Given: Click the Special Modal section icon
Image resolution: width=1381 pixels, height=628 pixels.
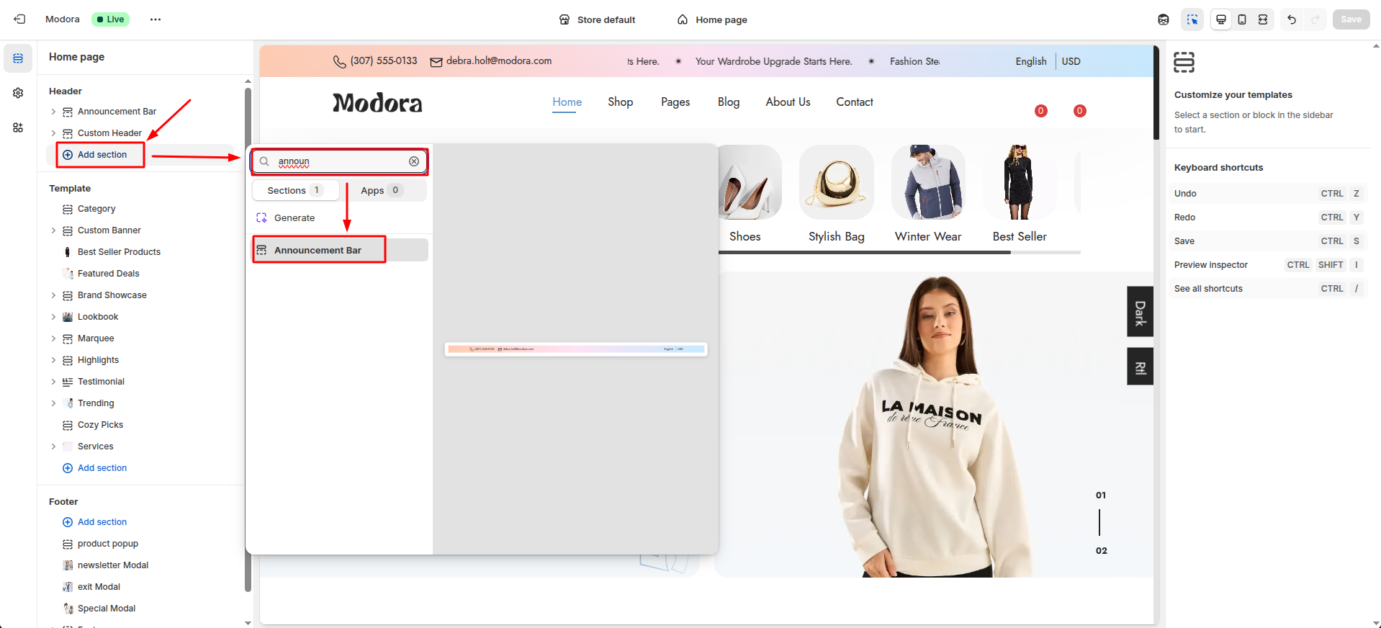Looking at the screenshot, I should (68, 609).
